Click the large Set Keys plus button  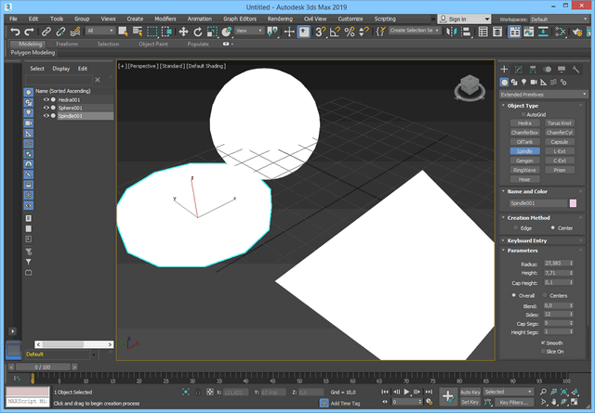click(x=447, y=396)
